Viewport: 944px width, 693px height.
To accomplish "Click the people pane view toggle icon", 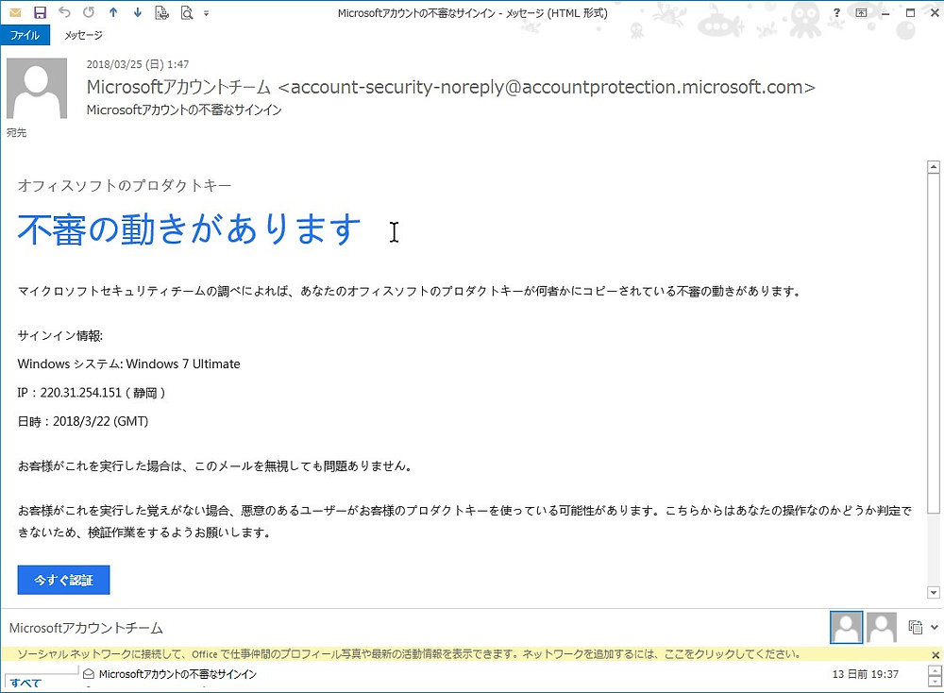I will click(915, 627).
